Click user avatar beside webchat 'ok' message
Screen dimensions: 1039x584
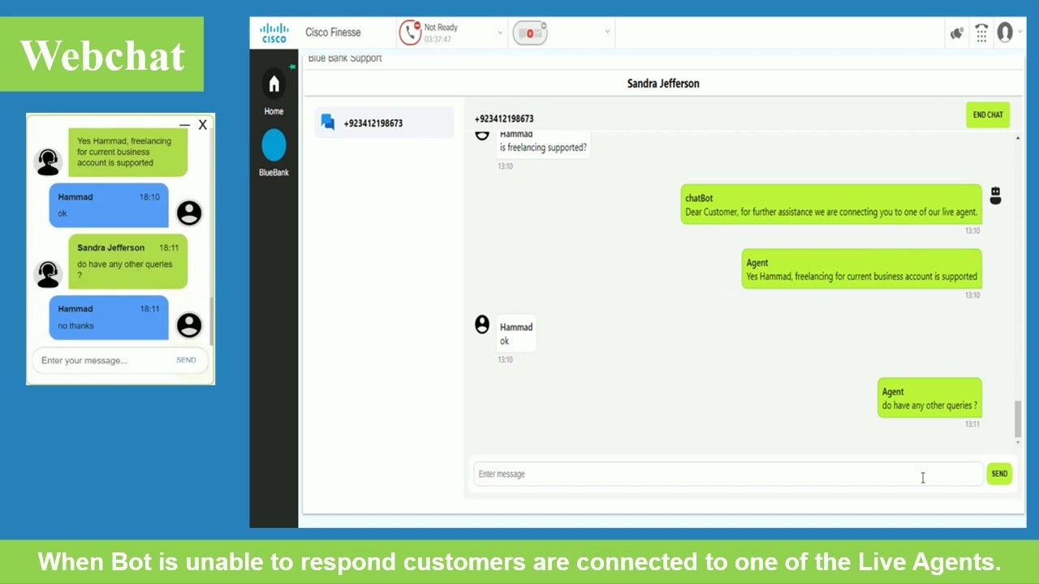click(189, 213)
